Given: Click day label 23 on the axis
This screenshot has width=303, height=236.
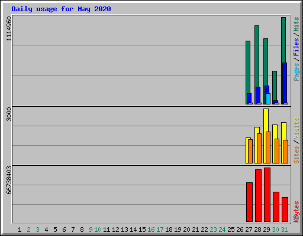Looking at the screenshot, I should pyautogui.click(x=213, y=230).
